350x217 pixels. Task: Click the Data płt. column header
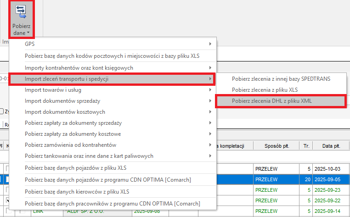331,146
